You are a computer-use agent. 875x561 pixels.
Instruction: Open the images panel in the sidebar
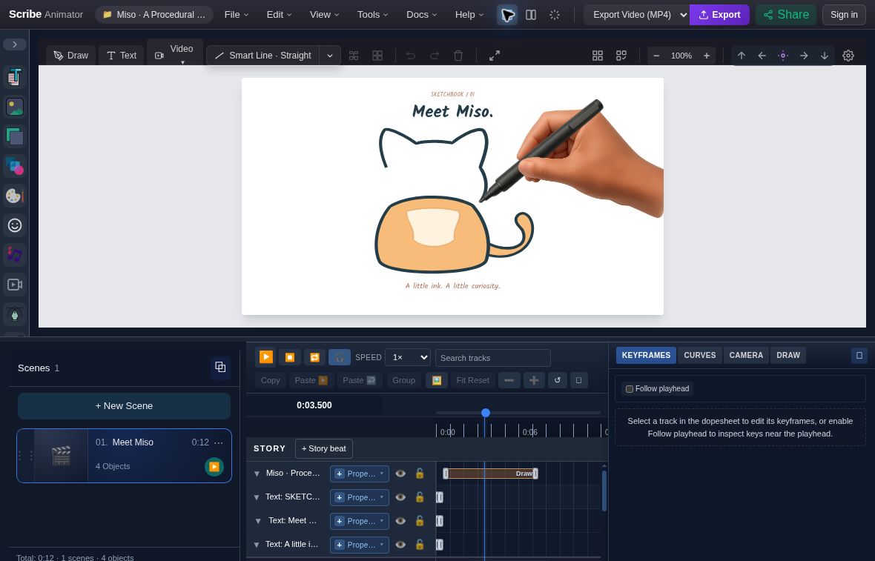pos(15,107)
